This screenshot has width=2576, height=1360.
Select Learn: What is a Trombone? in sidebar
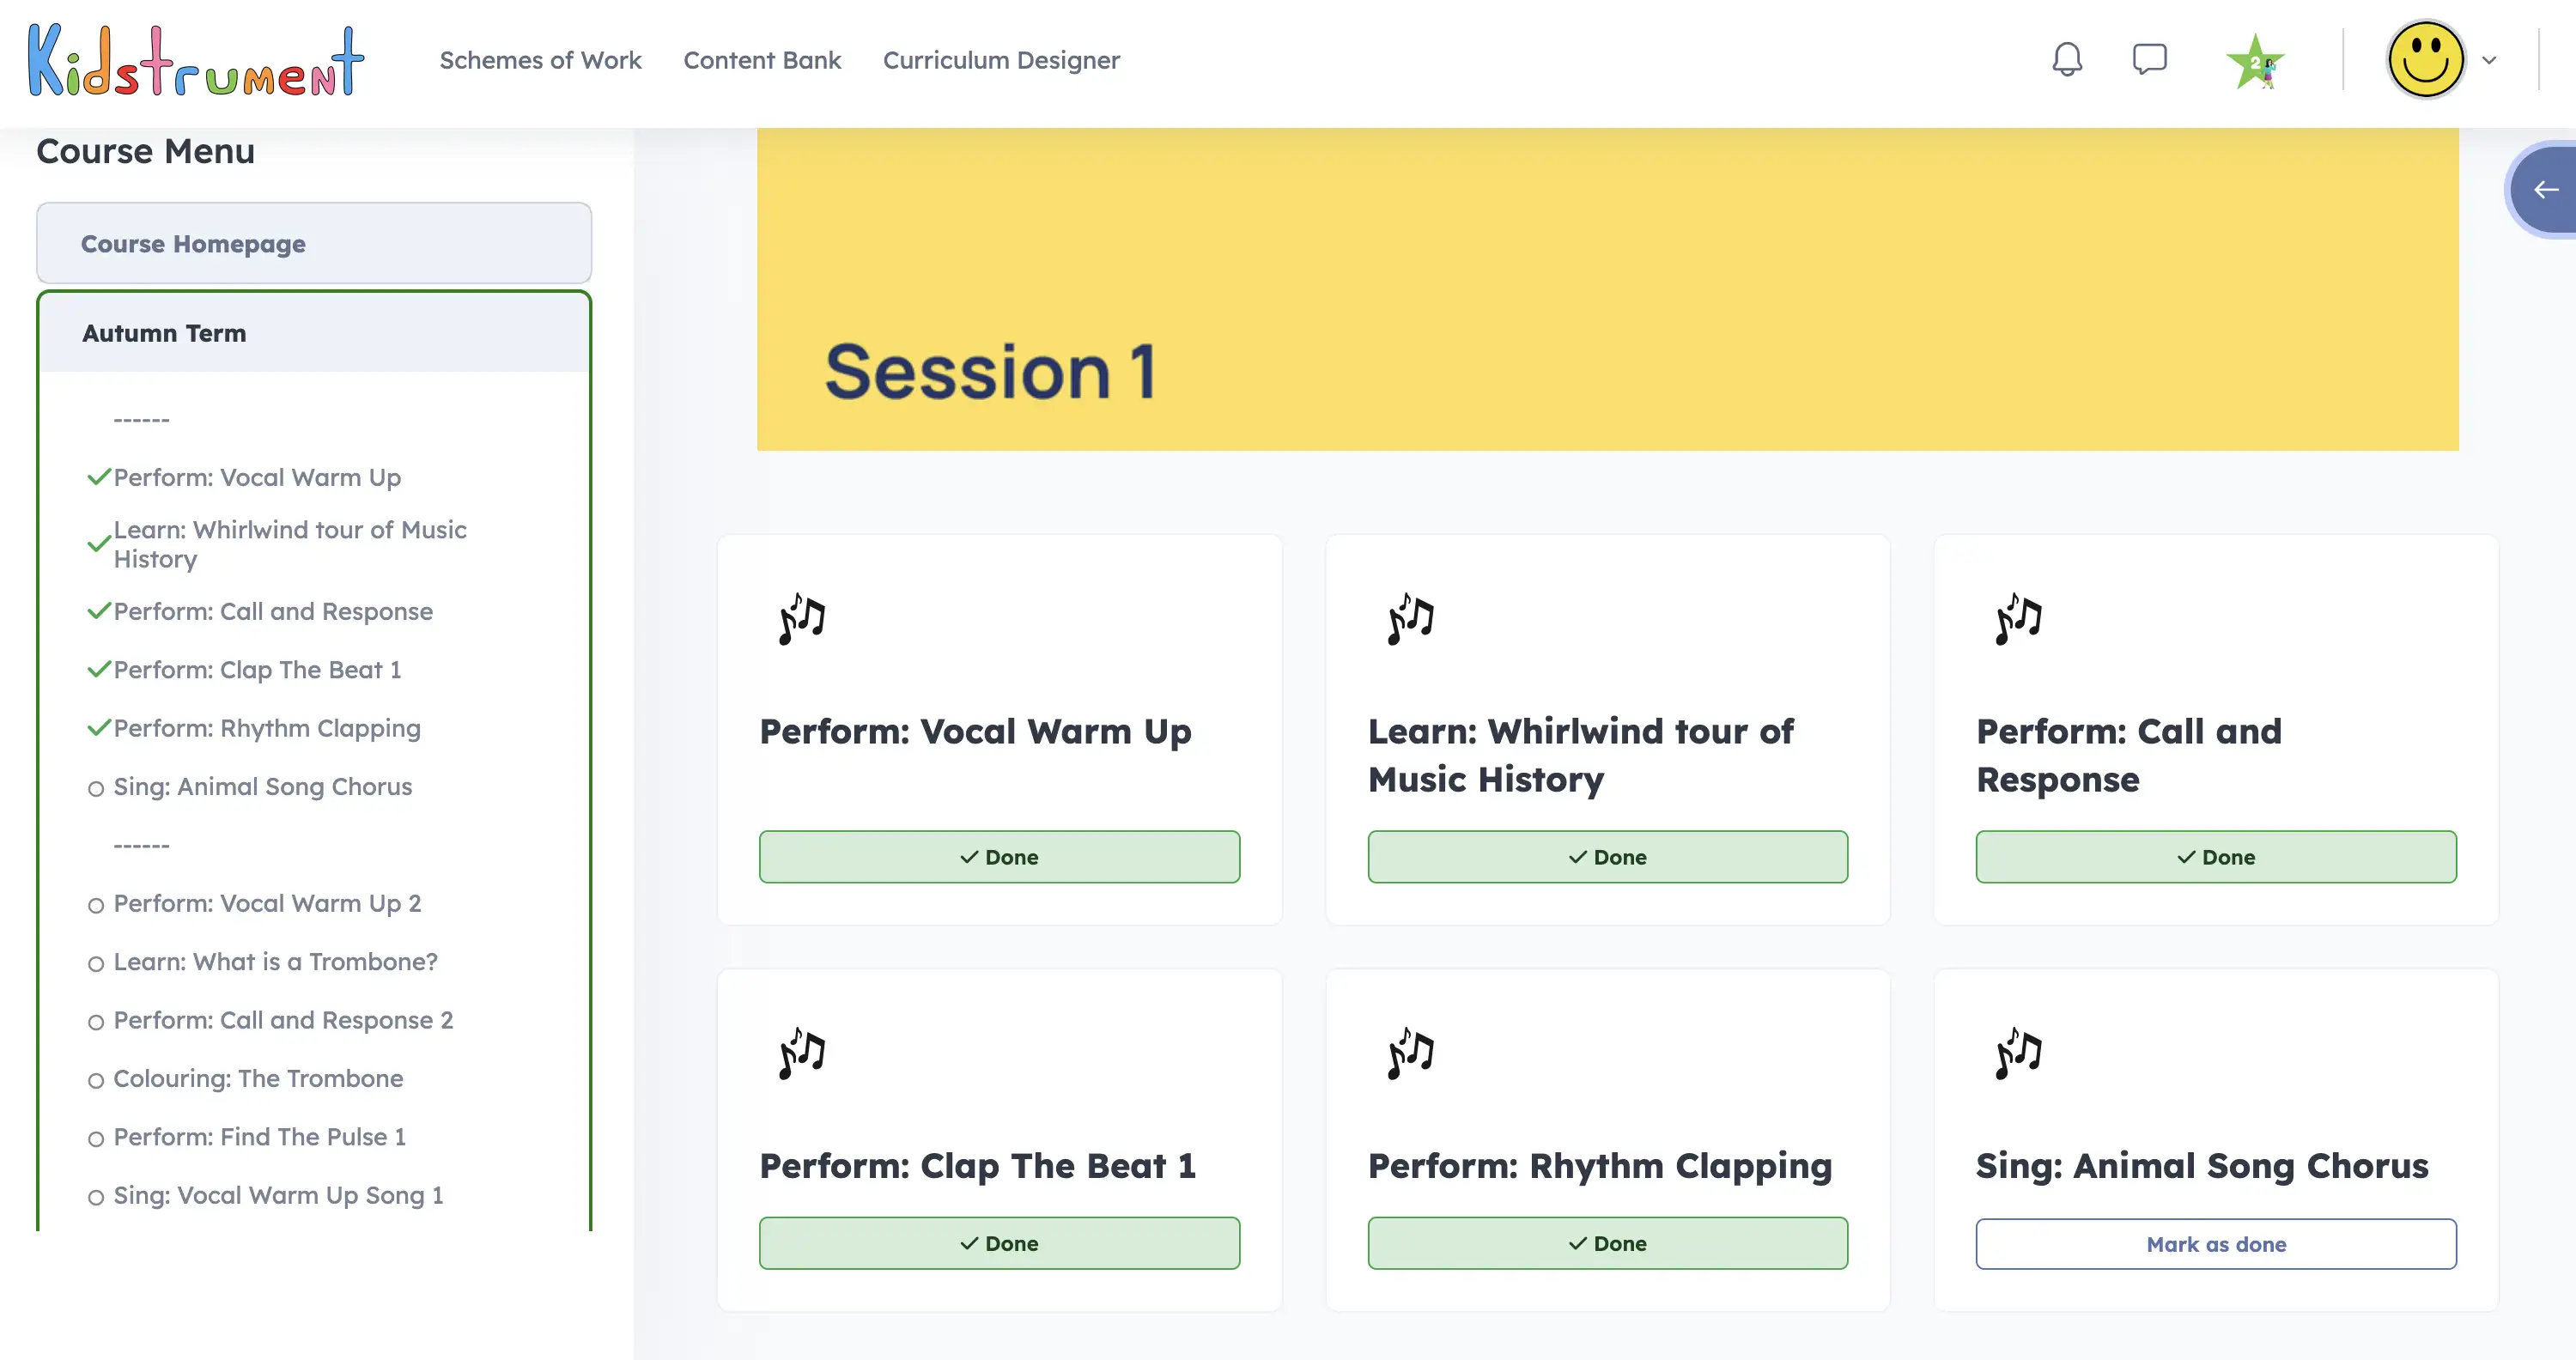pyautogui.click(x=274, y=961)
